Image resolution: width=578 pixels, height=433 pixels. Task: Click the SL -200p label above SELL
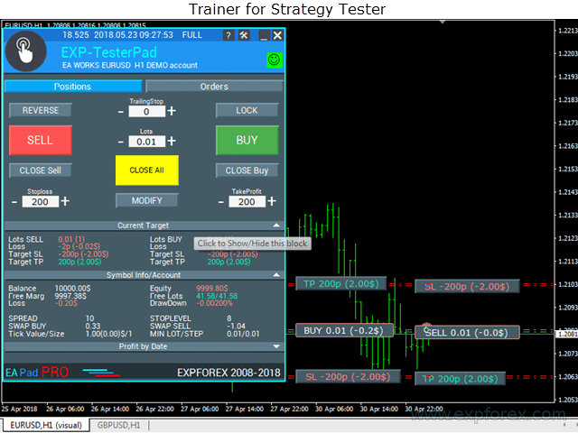tap(467, 287)
